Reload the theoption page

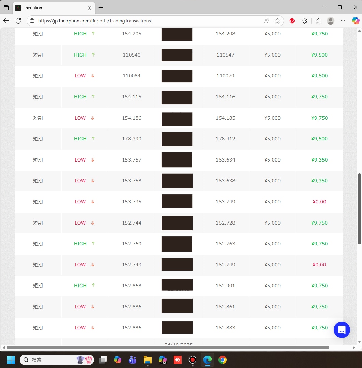[x=18, y=21]
